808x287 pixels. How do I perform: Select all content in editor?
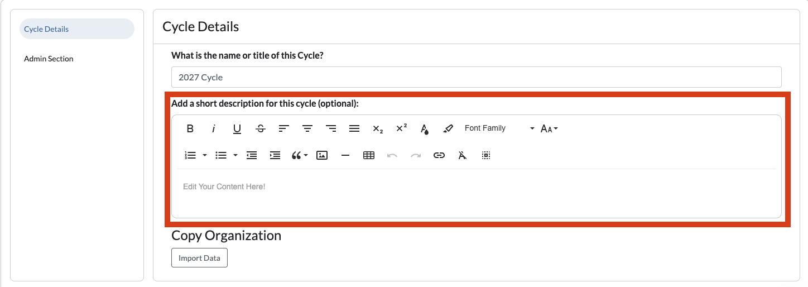[486, 155]
